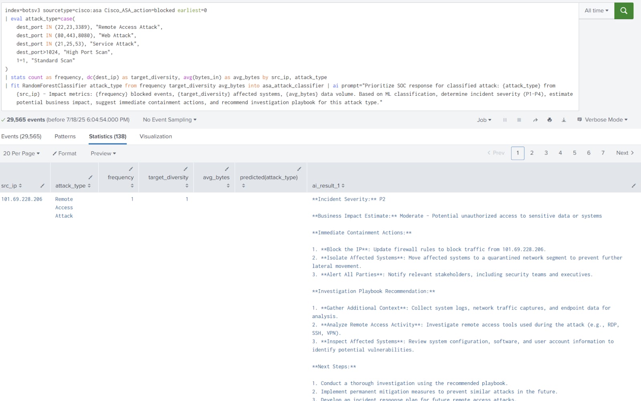This screenshot has width=641, height=401.
Task: Click the frequency value 1 cell
Action: point(132,199)
